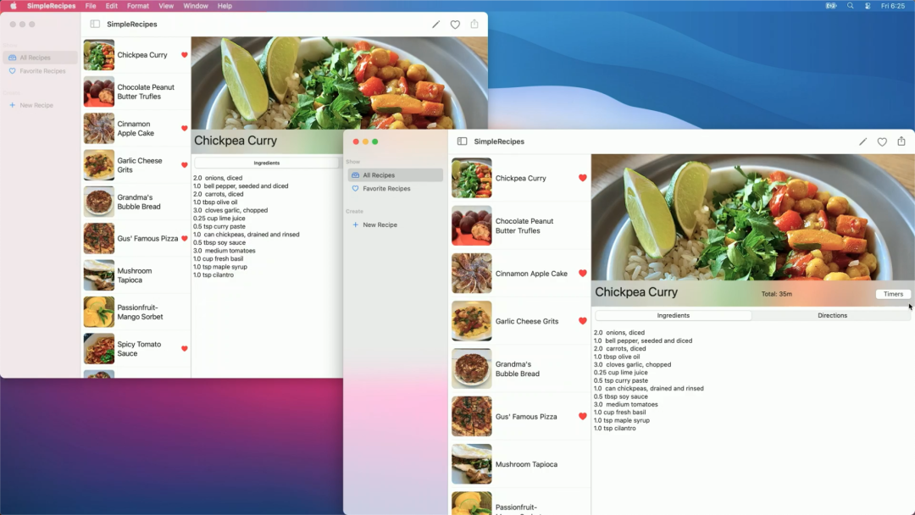Click '0.5 tsp curry paste' in front window
Viewport: 915px width, 515px height.
pos(620,380)
